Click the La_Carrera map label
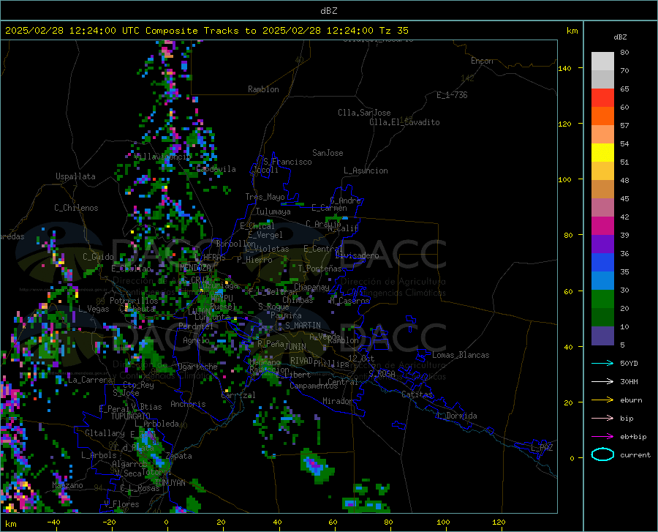This screenshot has width=658, height=532. (x=90, y=380)
